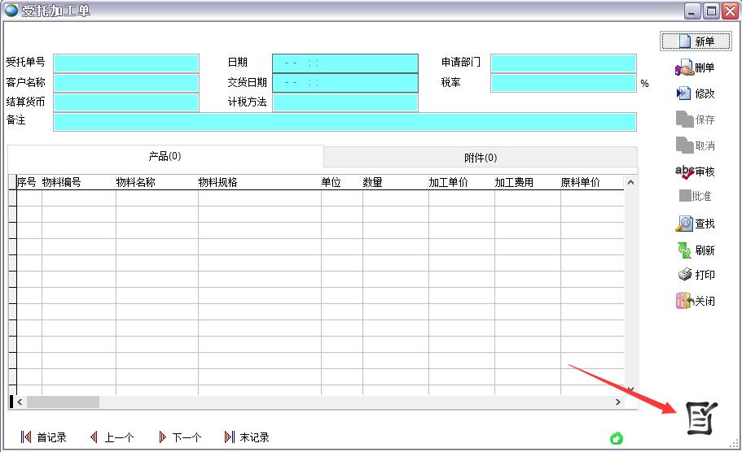Click the 修改 (Modify) icon
The width and height of the screenshot is (742, 452).
point(684,93)
